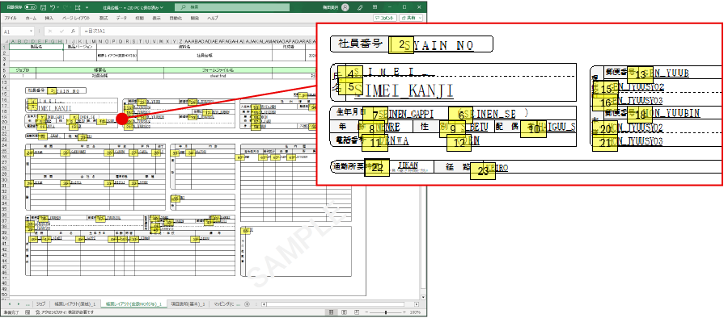Open the 挿入 ribbon tab
This screenshot has width=728, height=318.
(49, 18)
